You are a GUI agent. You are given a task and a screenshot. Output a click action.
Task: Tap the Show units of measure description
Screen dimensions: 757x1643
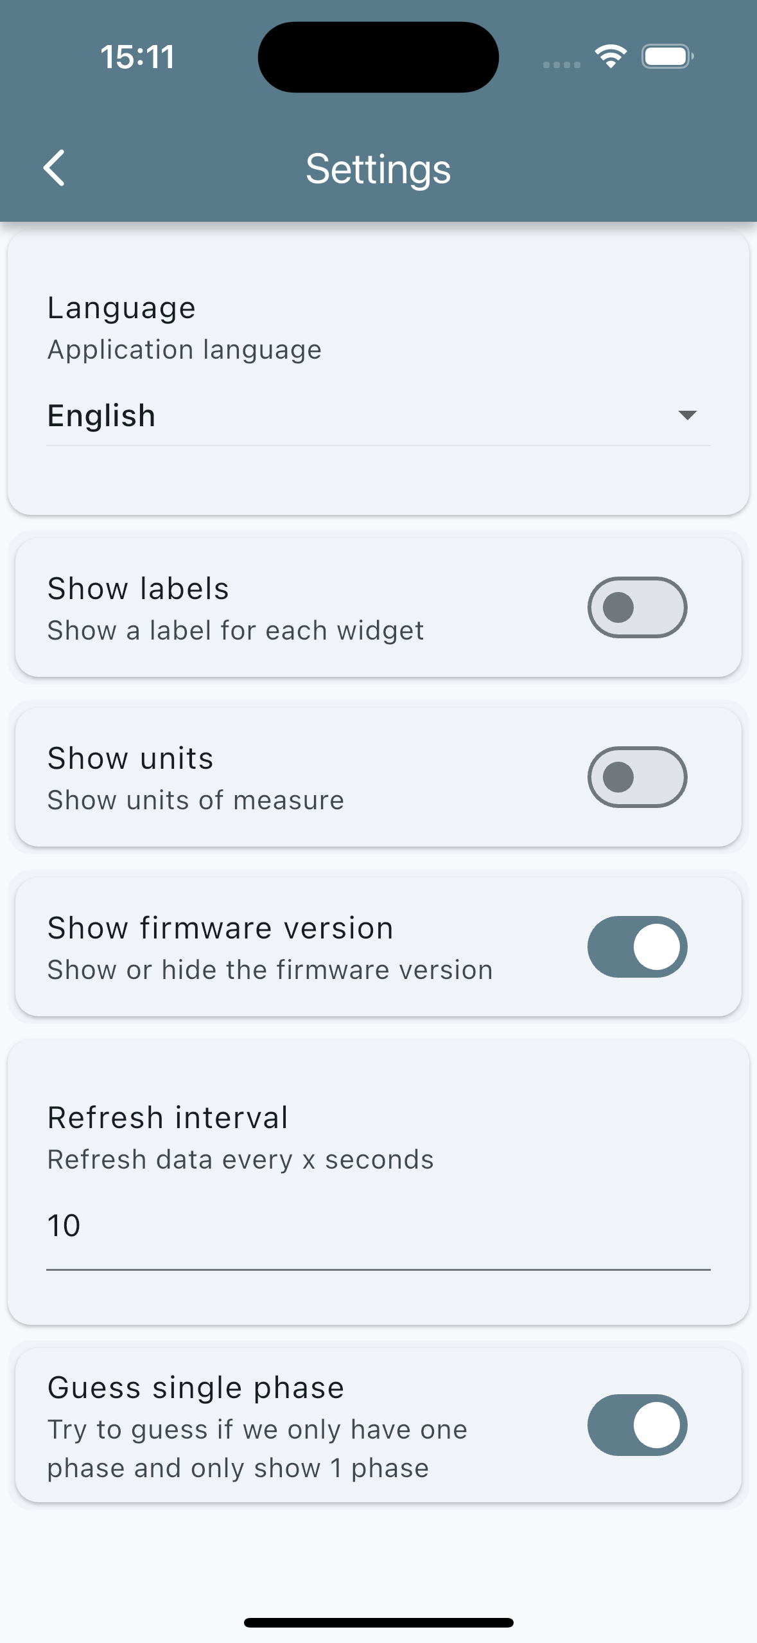click(196, 800)
